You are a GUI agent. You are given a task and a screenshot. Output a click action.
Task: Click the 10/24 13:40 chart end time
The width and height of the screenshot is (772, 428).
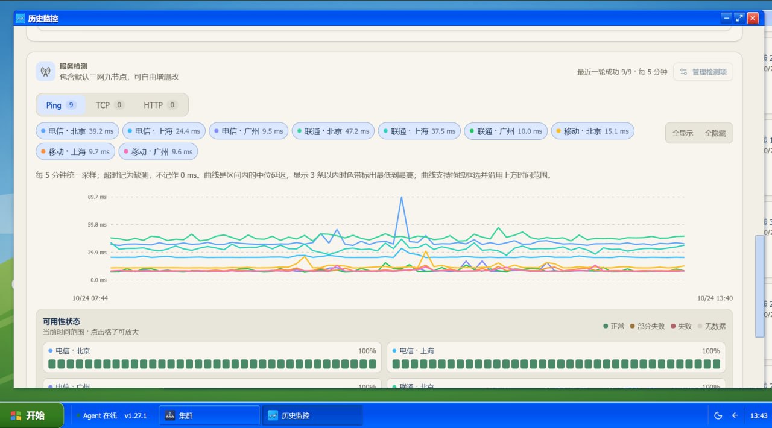point(715,298)
